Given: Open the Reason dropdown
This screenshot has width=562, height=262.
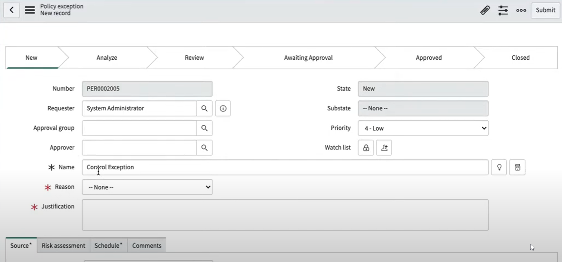Looking at the screenshot, I should (147, 187).
